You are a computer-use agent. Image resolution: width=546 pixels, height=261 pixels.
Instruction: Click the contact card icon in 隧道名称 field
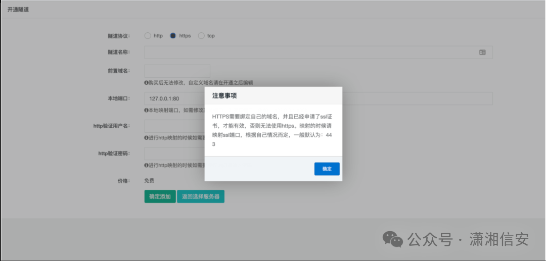[482, 52]
